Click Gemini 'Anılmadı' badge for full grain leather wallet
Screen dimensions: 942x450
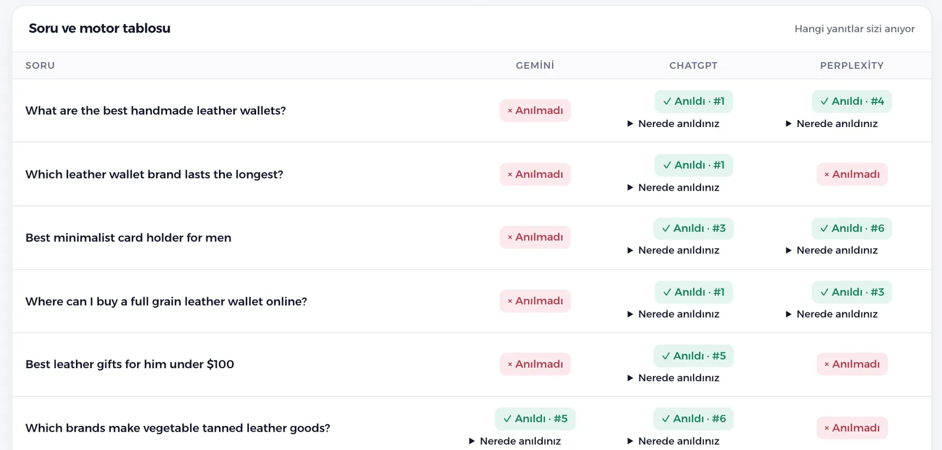[535, 301]
